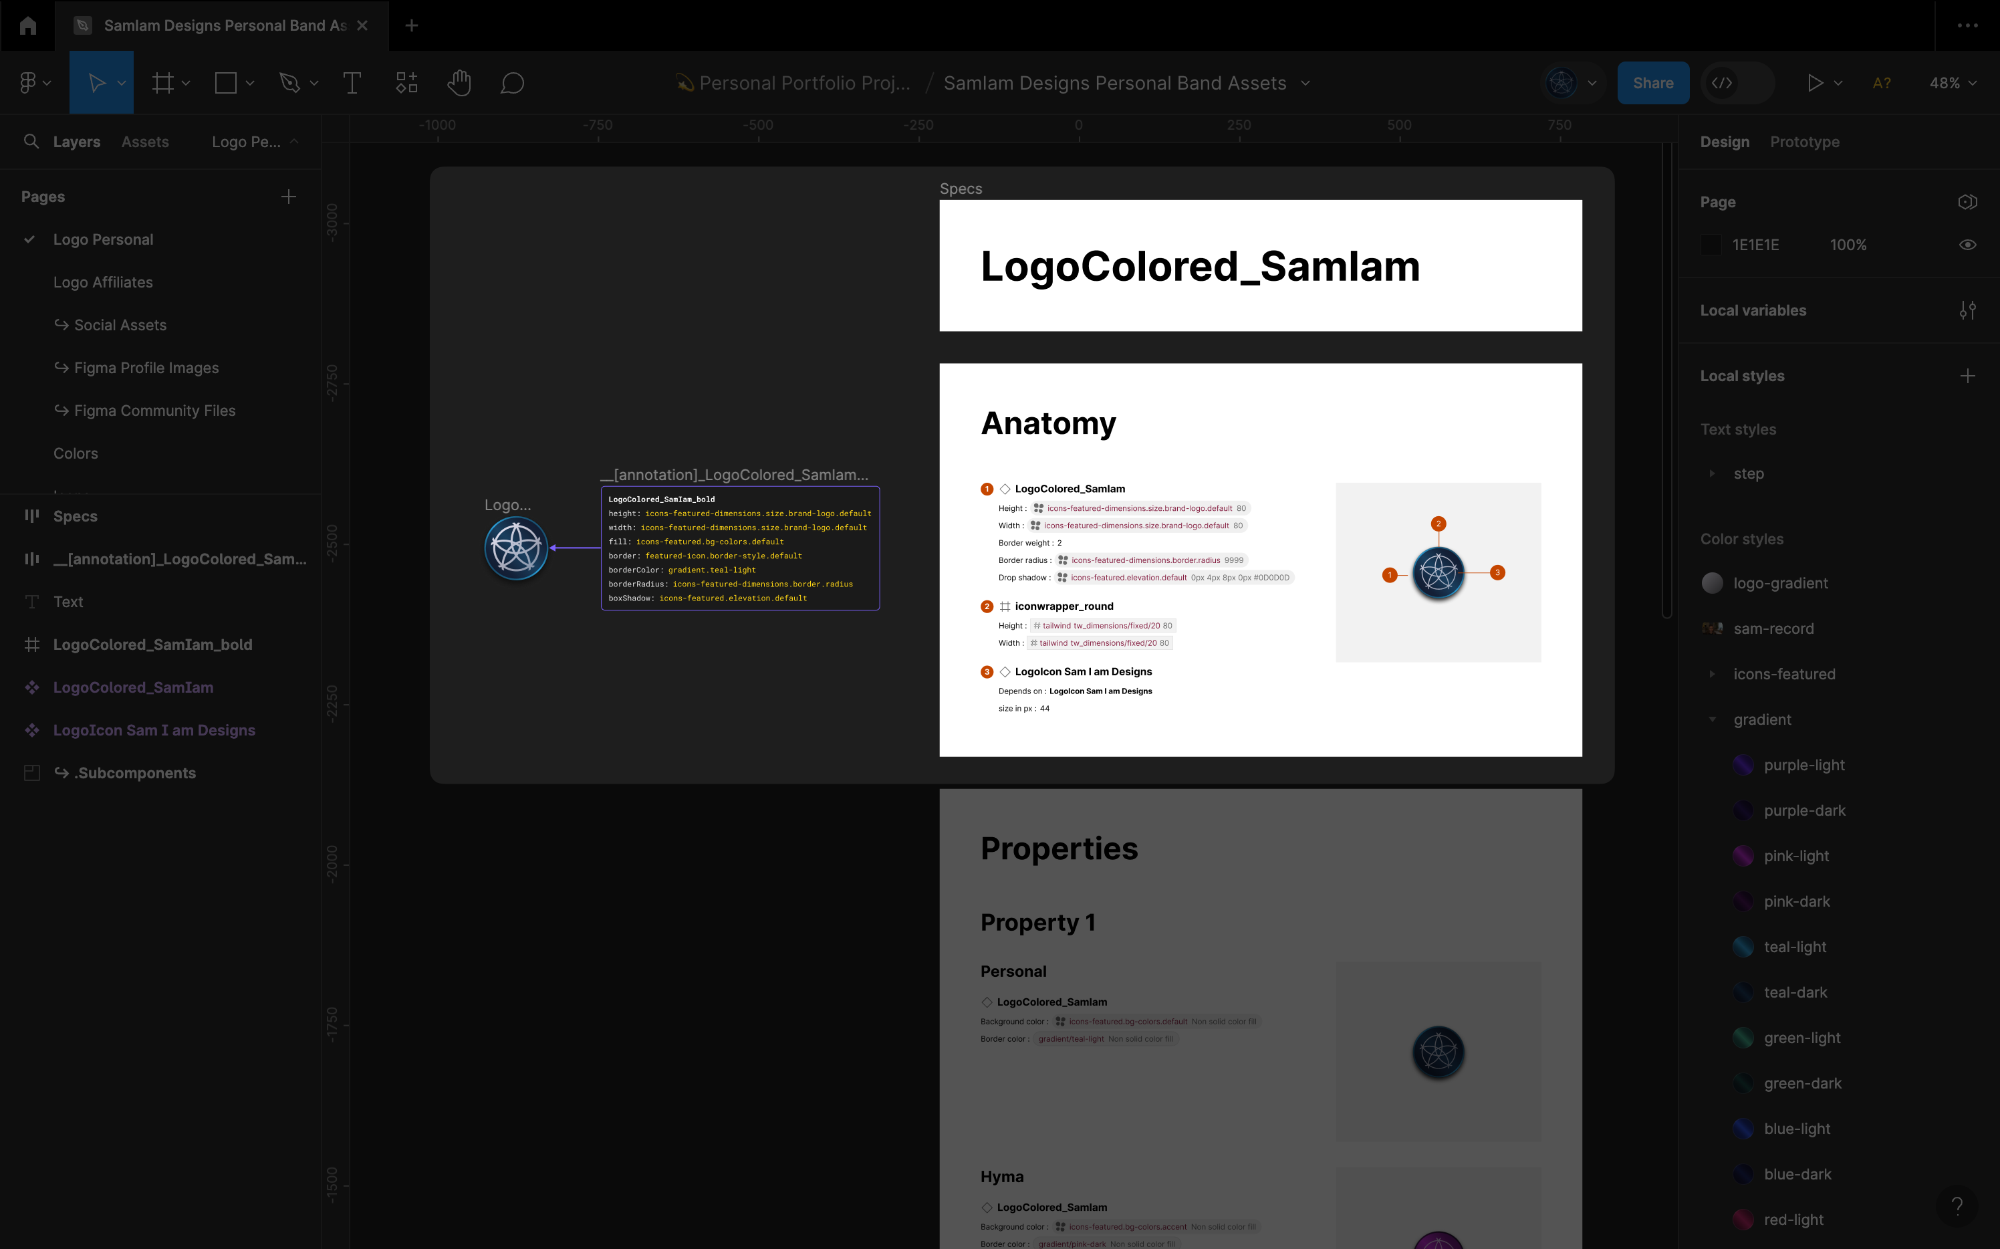Add a new page

288,197
